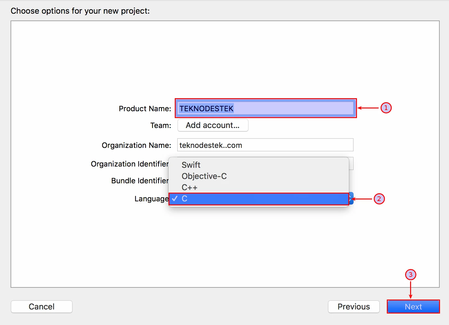The width and height of the screenshot is (449, 325).
Task: Click the Bundle Identifier label
Action: pyautogui.click(x=140, y=181)
